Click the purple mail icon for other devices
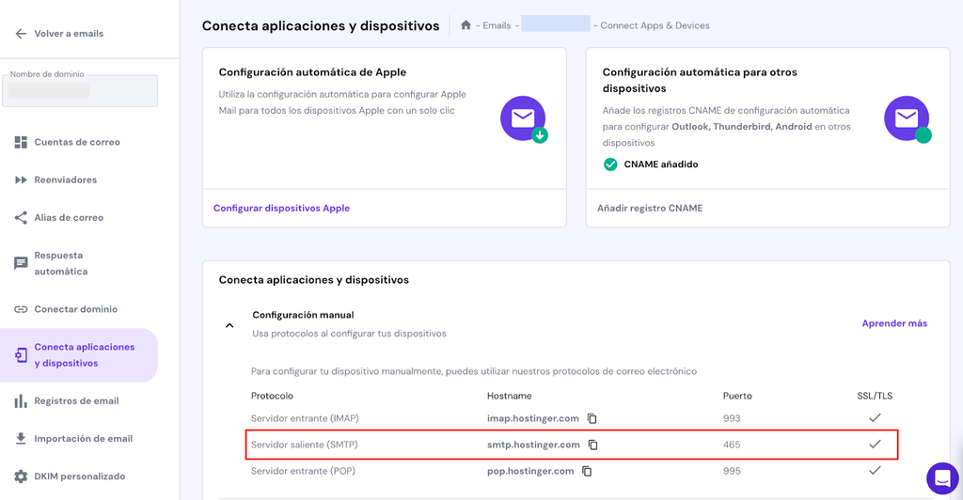Screen dimensions: 963x500 coord(907,119)
